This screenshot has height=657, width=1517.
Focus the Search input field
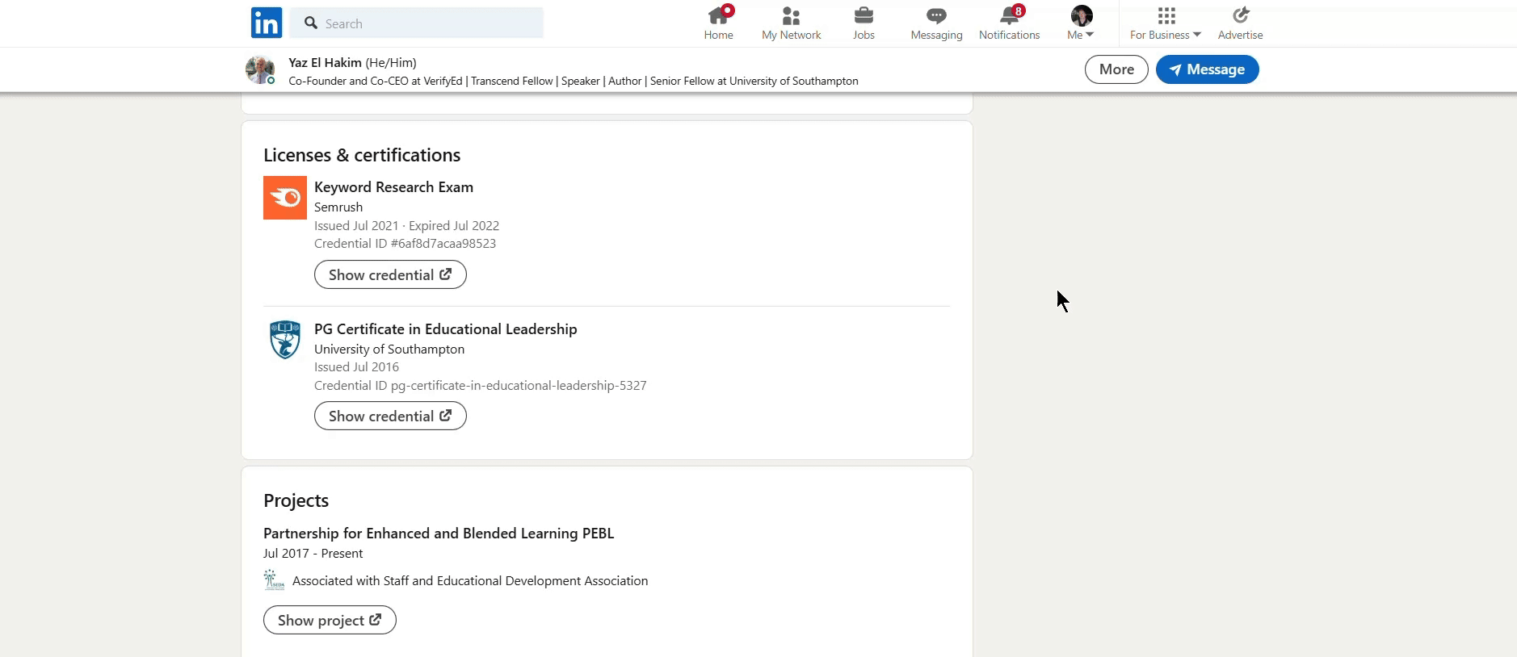point(417,23)
